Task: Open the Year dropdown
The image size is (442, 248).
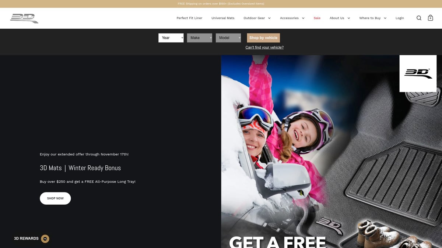Action: [x=171, y=38]
